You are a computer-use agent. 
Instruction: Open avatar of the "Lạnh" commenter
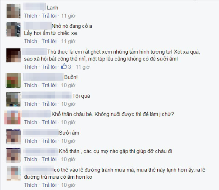(x=14, y=11)
